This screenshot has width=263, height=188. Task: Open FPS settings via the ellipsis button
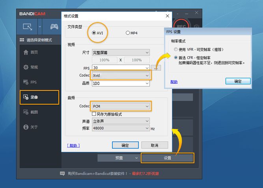coord(156,68)
